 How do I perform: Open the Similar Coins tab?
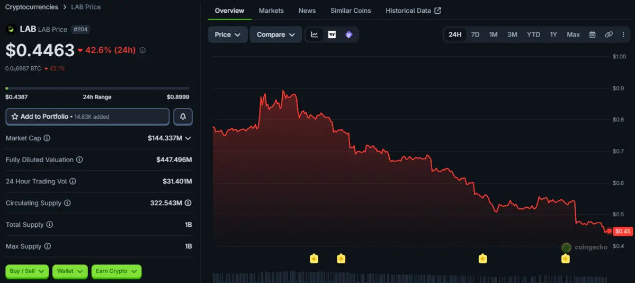(351, 11)
